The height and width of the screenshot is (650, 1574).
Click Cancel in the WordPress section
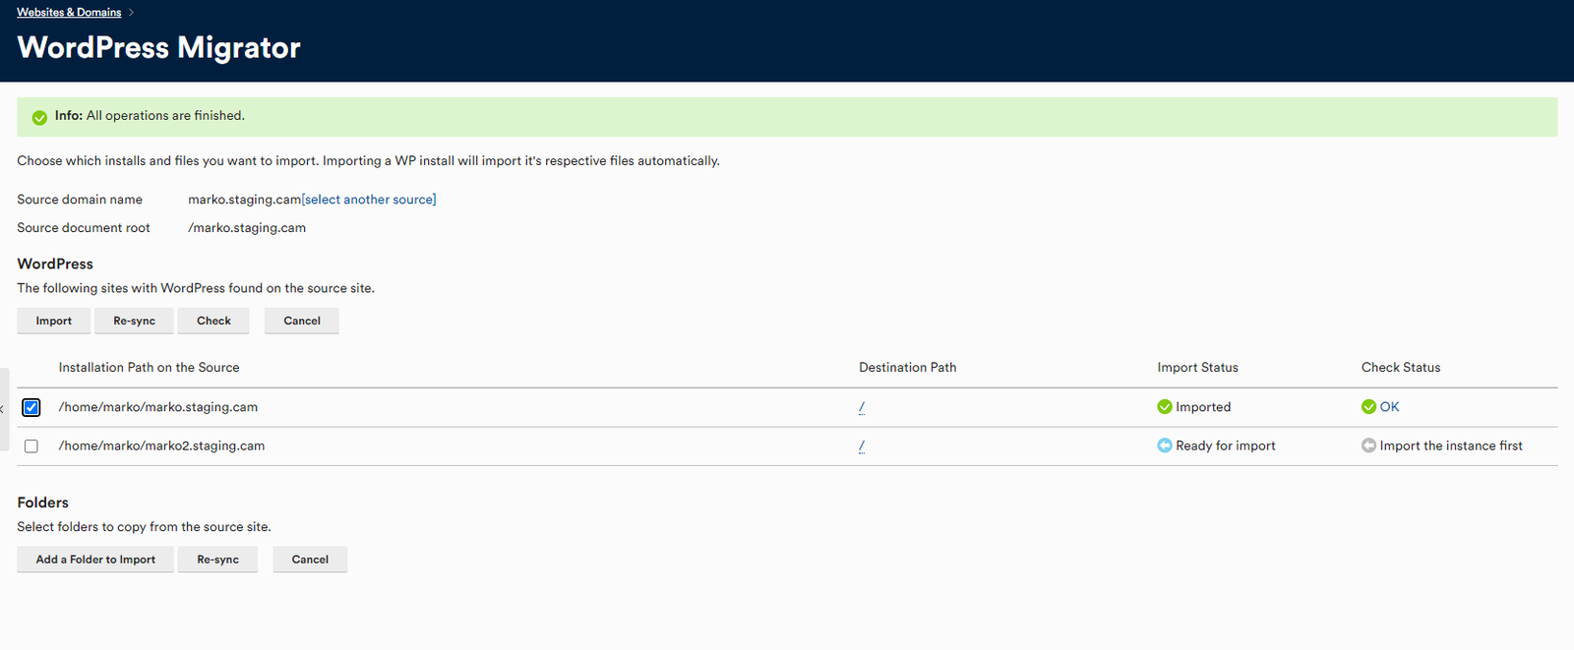pos(302,321)
